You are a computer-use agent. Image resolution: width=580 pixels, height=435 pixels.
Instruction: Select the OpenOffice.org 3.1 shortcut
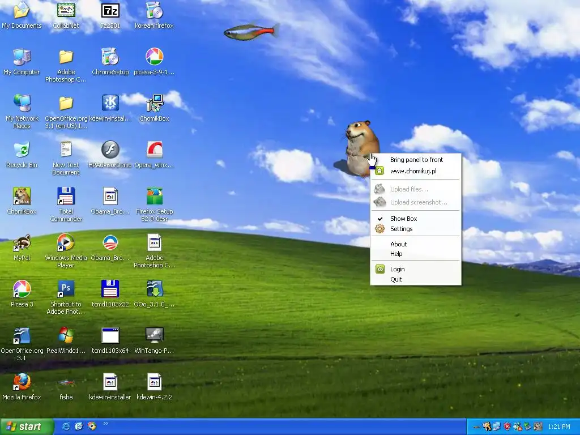[x=22, y=344]
